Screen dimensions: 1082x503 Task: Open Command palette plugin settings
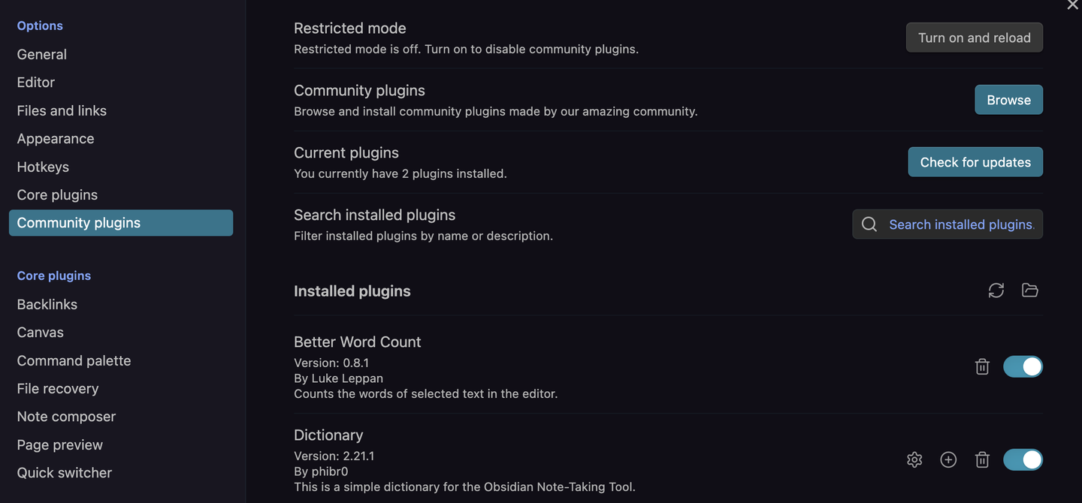click(74, 360)
